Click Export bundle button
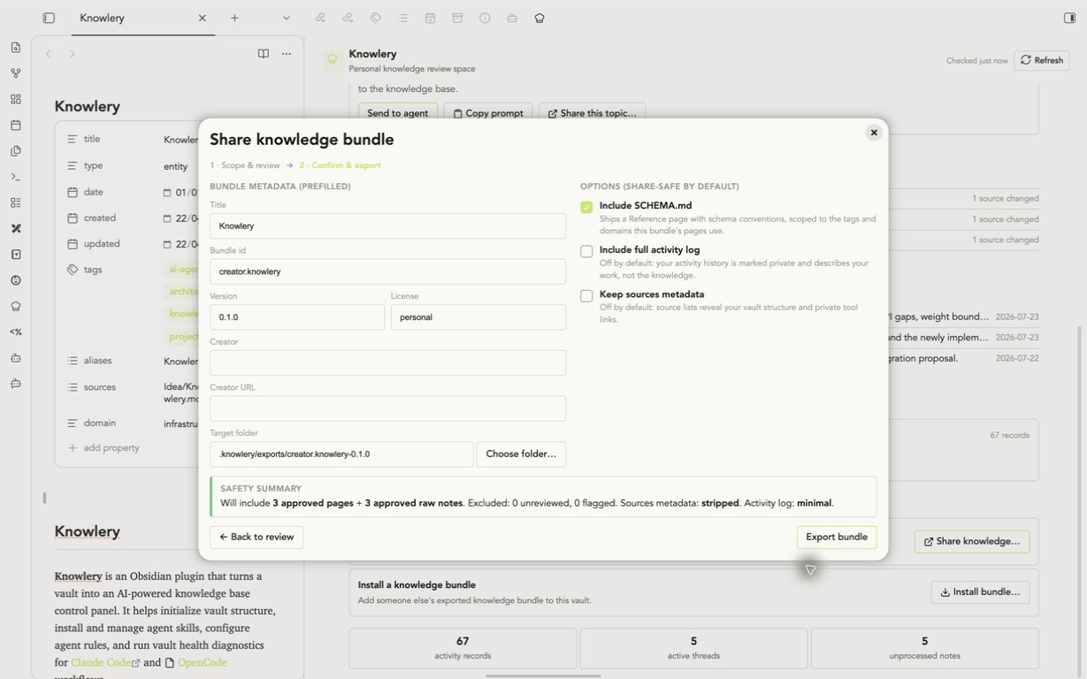 [x=837, y=537]
